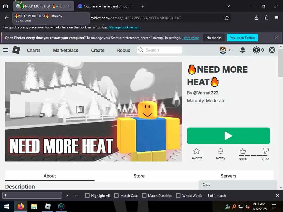Go to the Create page
Screen dimensions: 283x212
(x=98, y=50)
